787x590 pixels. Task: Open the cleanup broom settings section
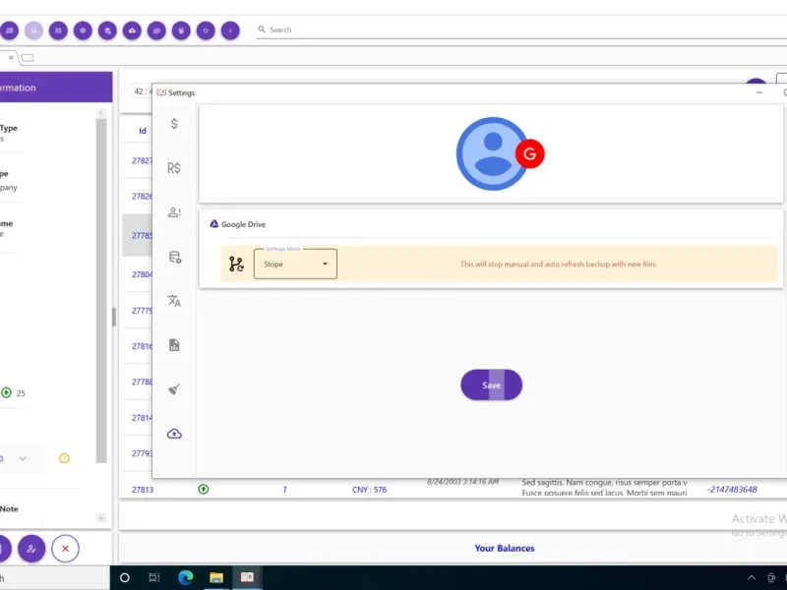(x=174, y=388)
